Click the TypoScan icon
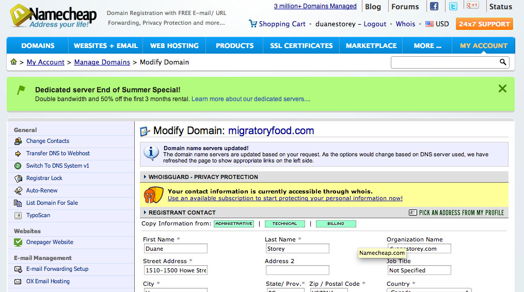The width and height of the screenshot is (524, 292). 18,216
